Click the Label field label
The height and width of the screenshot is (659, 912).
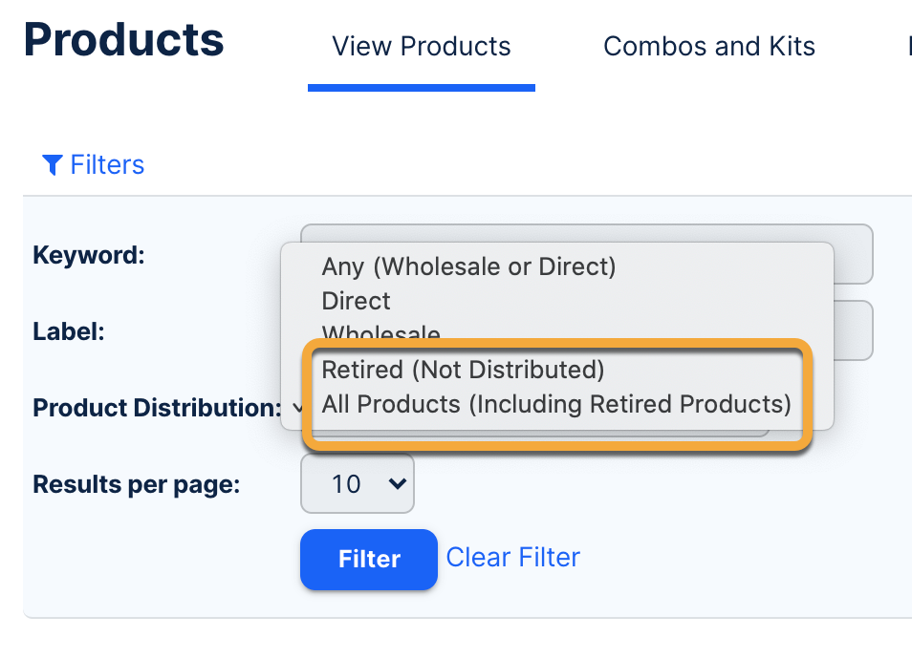[x=68, y=331]
